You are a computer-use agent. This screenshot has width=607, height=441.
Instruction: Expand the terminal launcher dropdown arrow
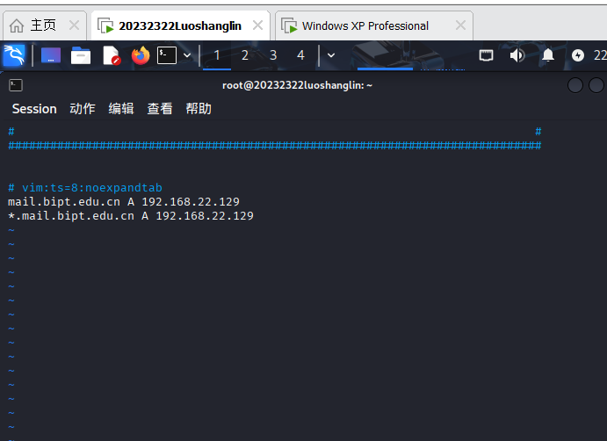[x=187, y=55]
